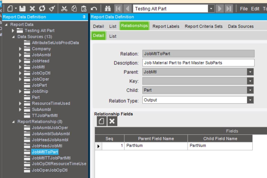Go to previous record navigation icon
The height and width of the screenshot is (178, 267).
127,9
